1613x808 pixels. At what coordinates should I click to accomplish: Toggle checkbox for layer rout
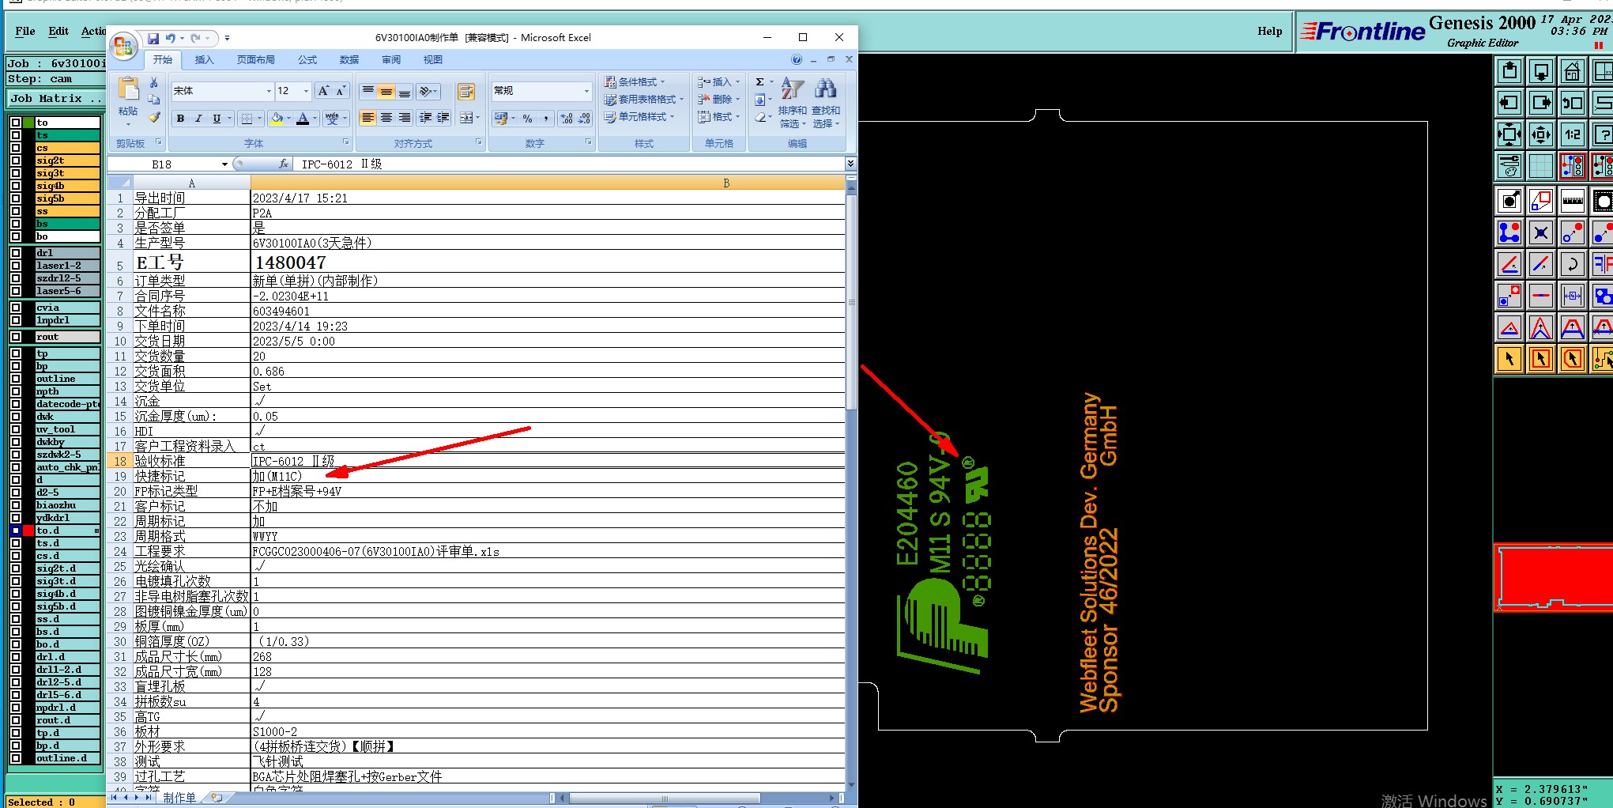click(x=16, y=337)
